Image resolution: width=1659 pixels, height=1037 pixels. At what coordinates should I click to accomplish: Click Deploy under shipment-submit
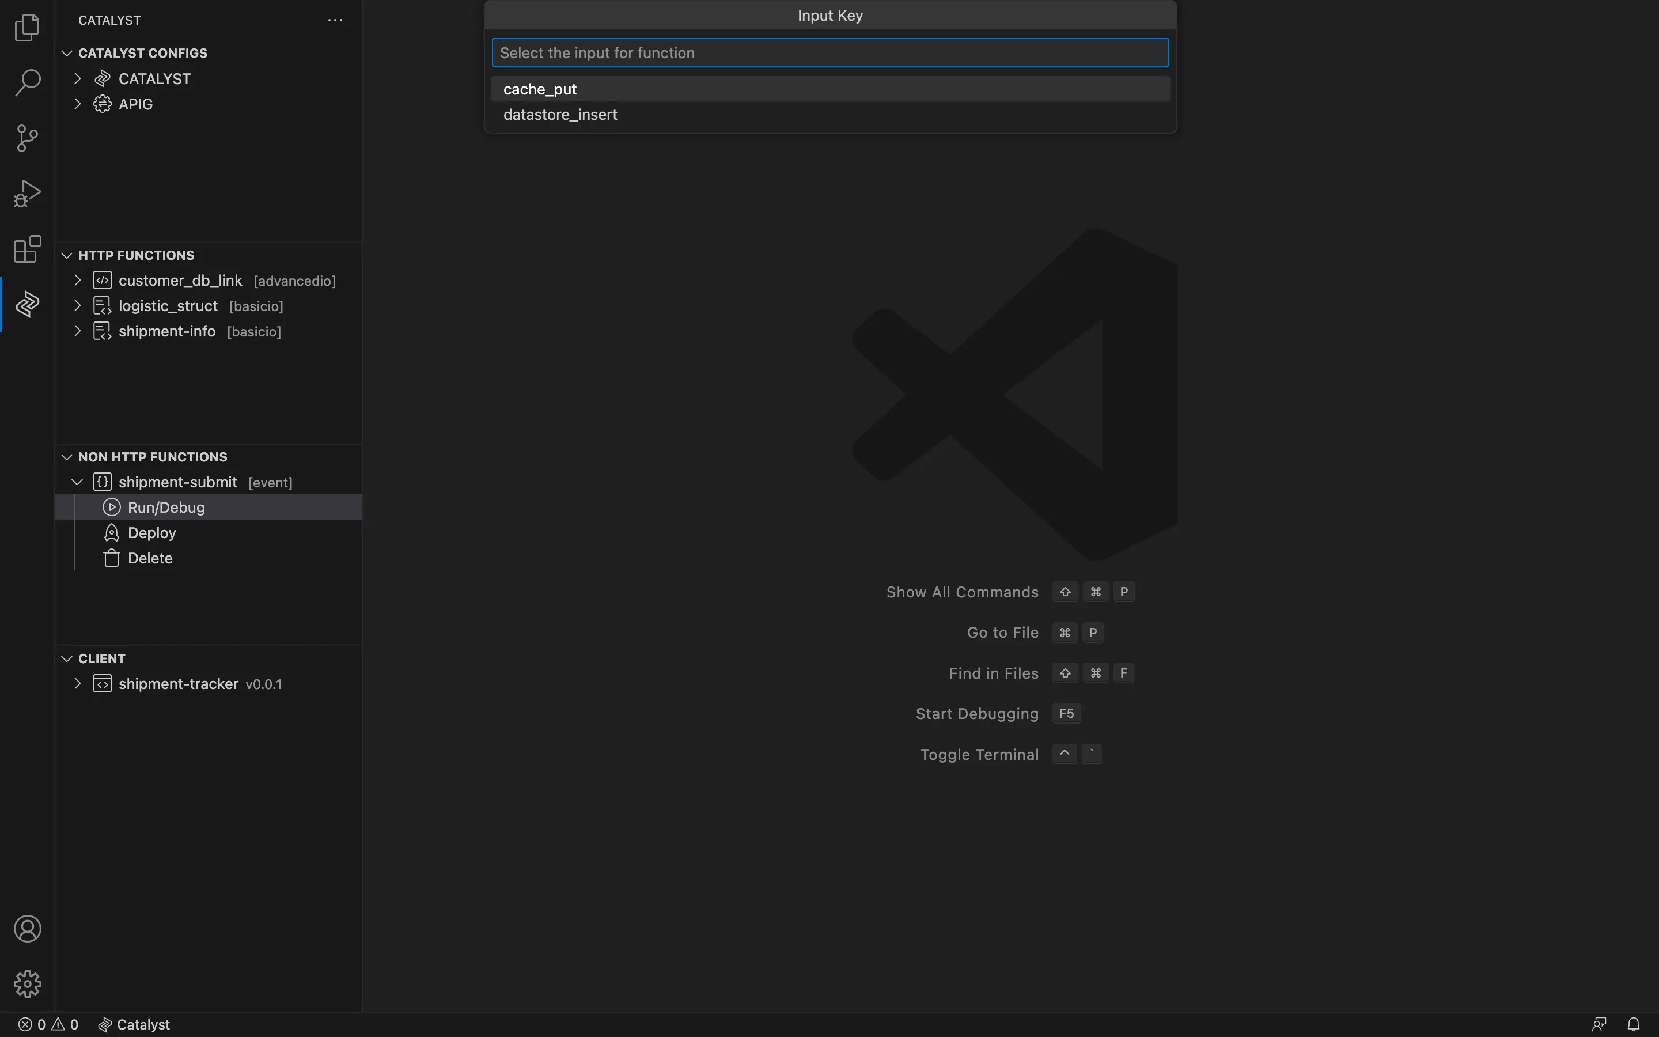[152, 533]
